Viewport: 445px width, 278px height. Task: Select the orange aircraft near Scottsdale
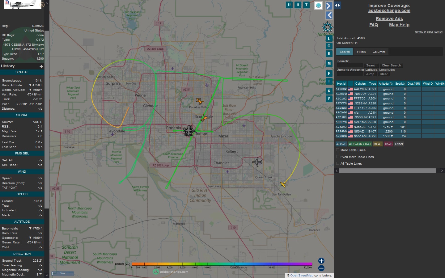(x=204, y=118)
